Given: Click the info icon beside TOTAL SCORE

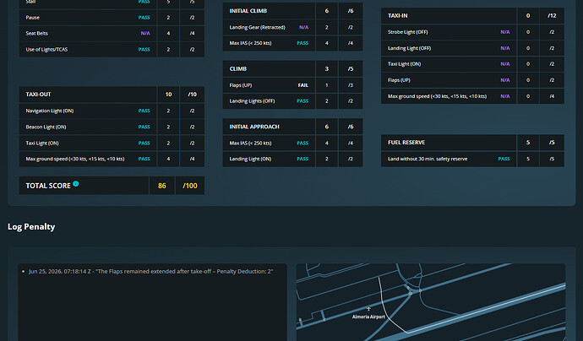Looking at the screenshot, I should (76, 183).
